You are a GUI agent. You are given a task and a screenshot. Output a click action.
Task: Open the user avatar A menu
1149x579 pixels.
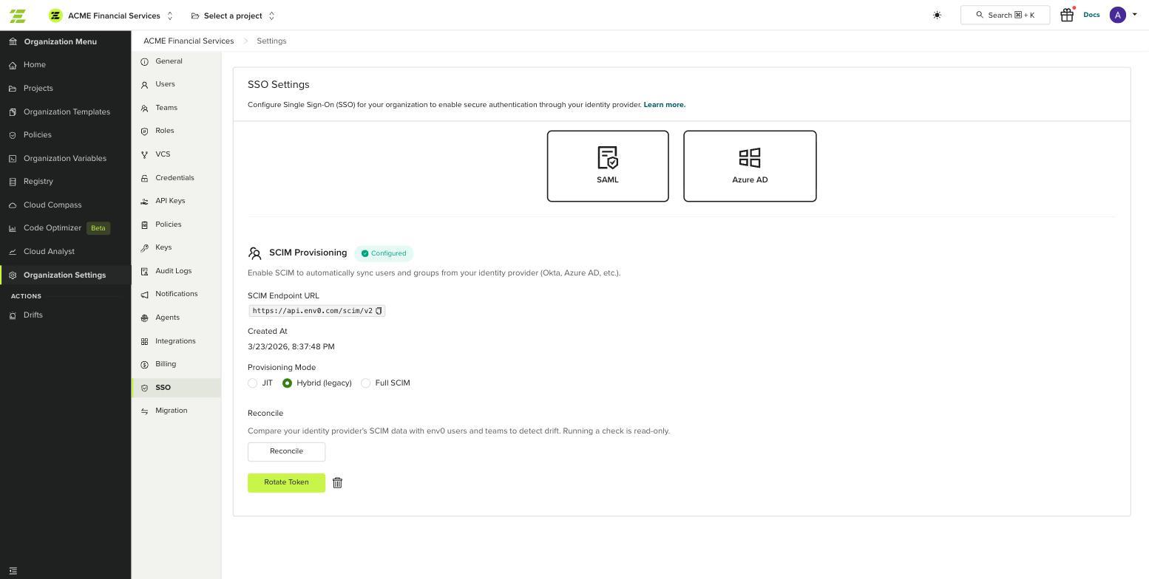(x=1117, y=15)
